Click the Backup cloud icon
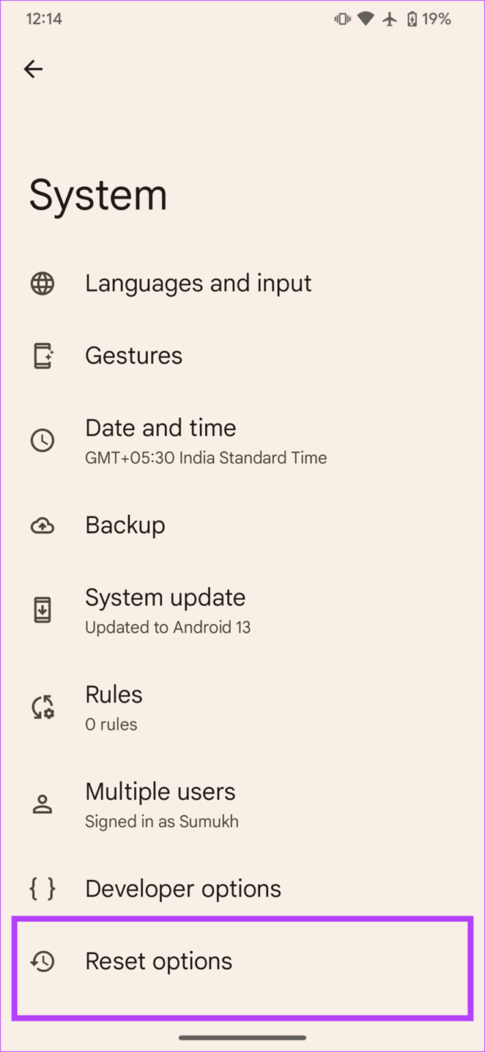 [x=42, y=525]
